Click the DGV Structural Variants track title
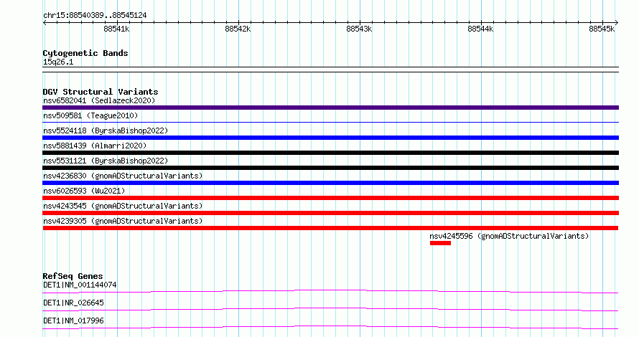Viewport: 639px width, 337px height. coord(101,92)
